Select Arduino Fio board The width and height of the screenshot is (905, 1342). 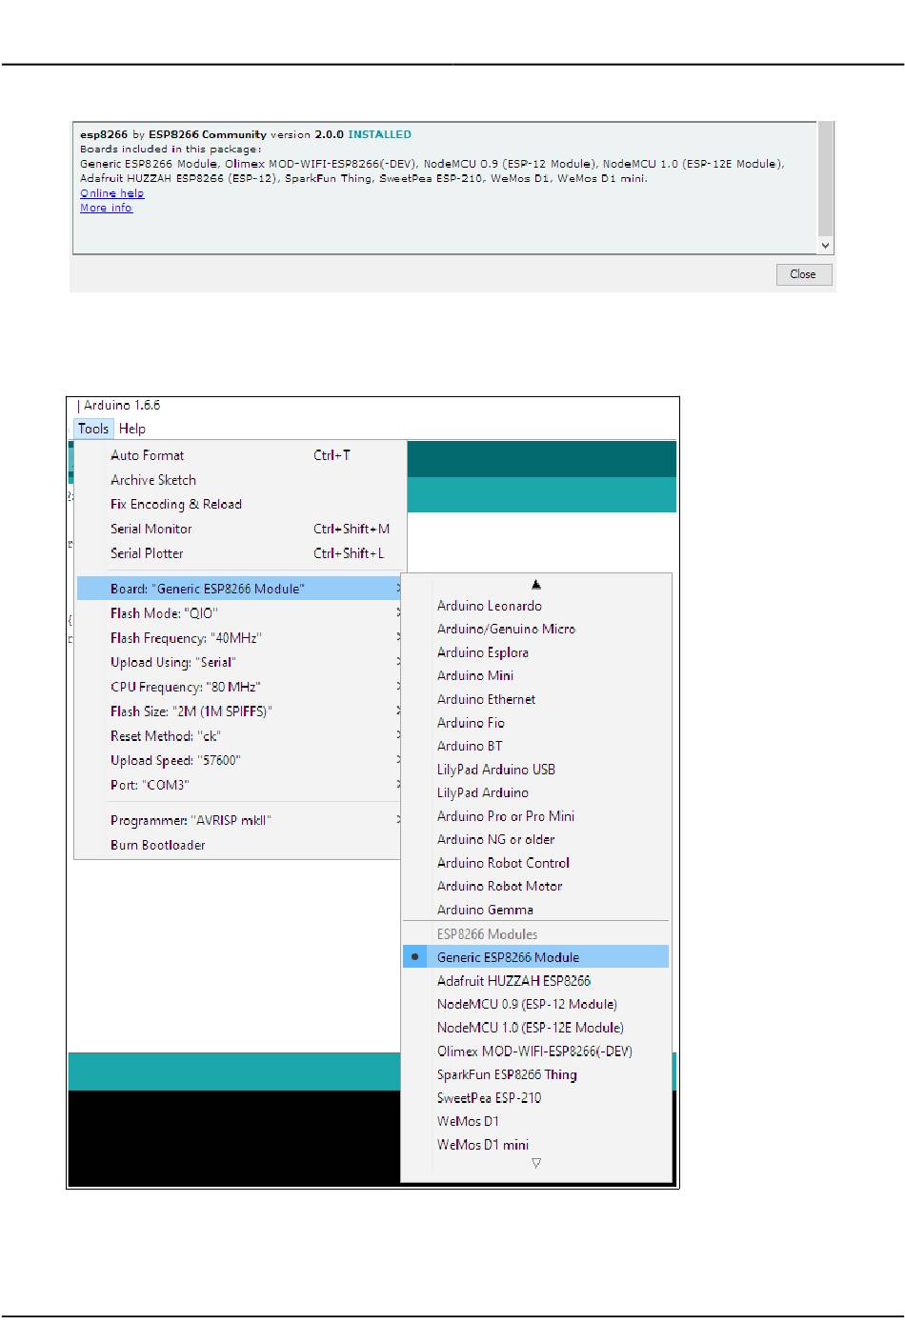click(536, 723)
